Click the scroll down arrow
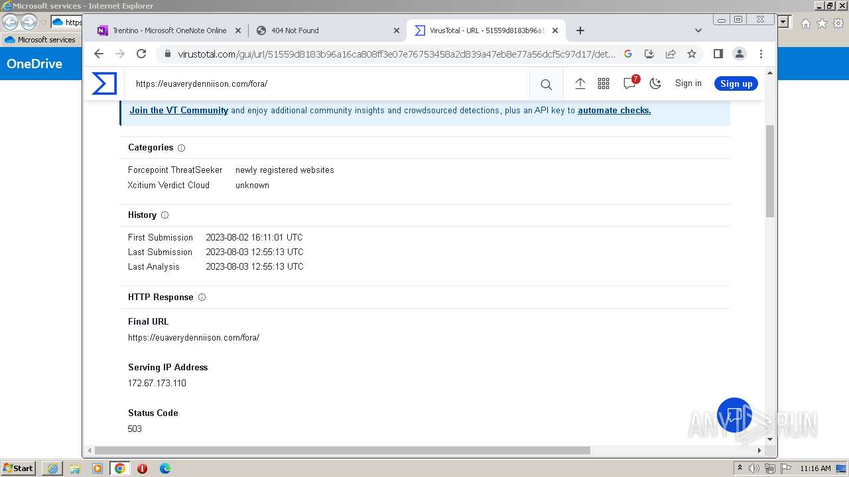849x477 pixels. pos(770,439)
